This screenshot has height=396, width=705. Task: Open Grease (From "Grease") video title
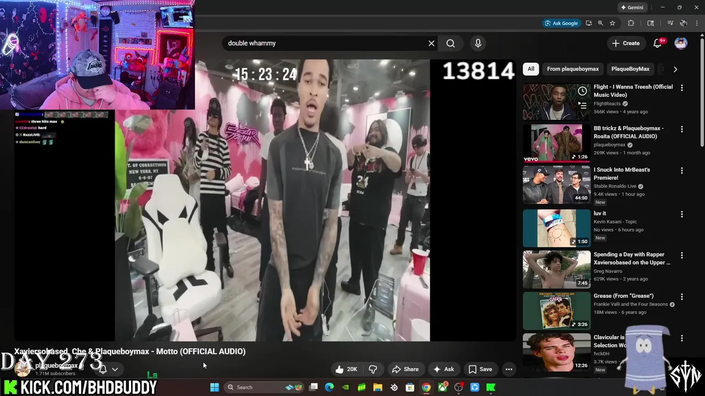pos(623,296)
